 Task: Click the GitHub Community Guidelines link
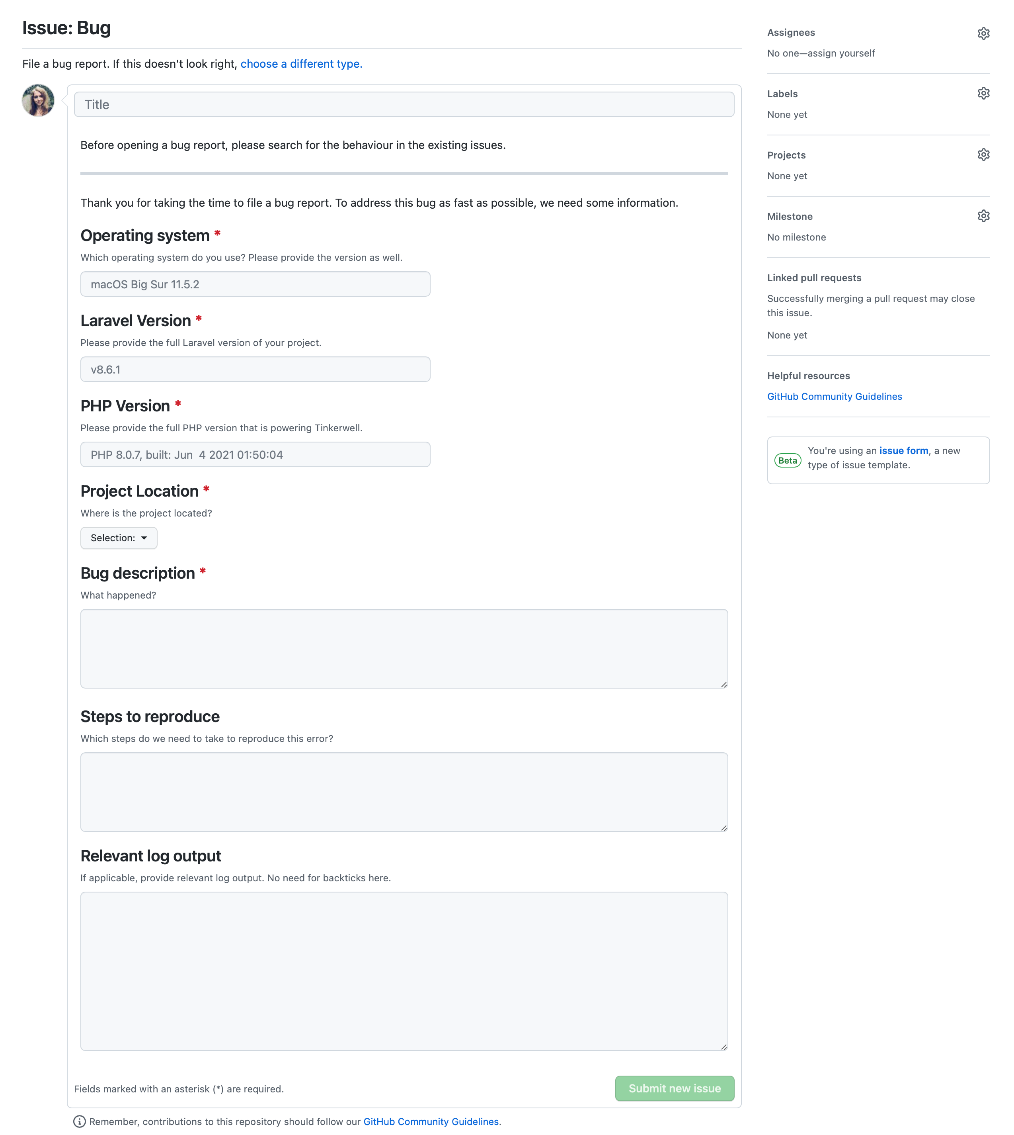pyautogui.click(x=836, y=395)
